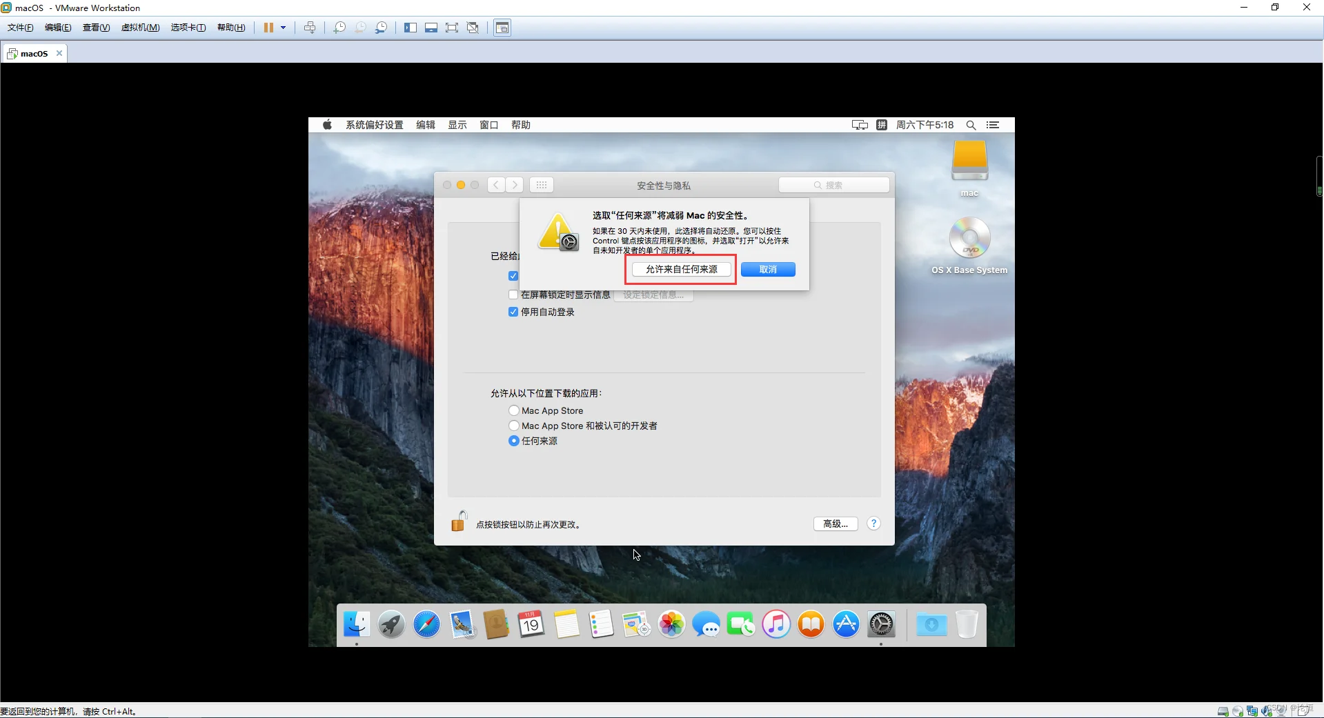Select the Mac App Store radio option
The width and height of the screenshot is (1324, 718).
click(x=513, y=410)
